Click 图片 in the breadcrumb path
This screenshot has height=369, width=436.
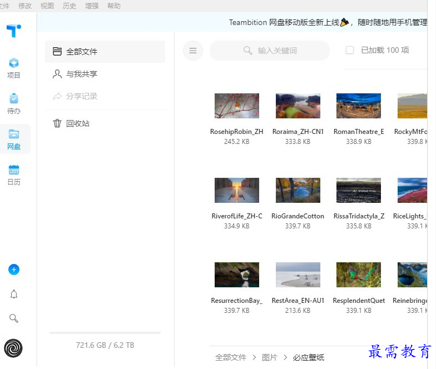coord(269,357)
